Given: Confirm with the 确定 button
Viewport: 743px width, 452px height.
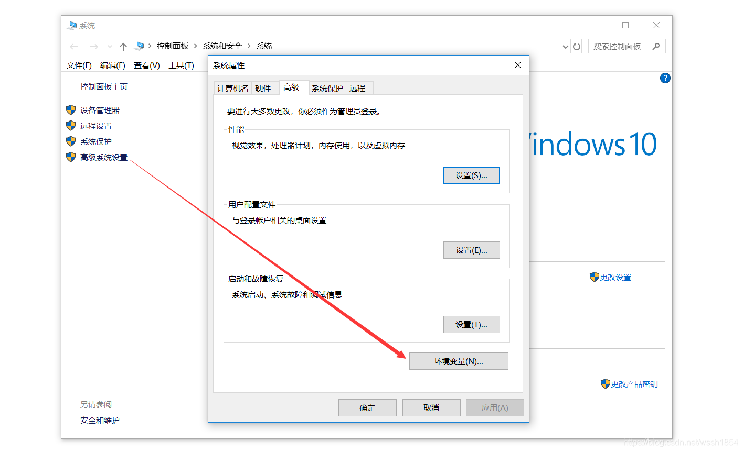Looking at the screenshot, I should tap(367, 408).
